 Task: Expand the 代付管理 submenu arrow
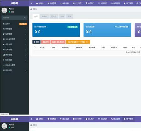pyautogui.click(x=26, y=55)
